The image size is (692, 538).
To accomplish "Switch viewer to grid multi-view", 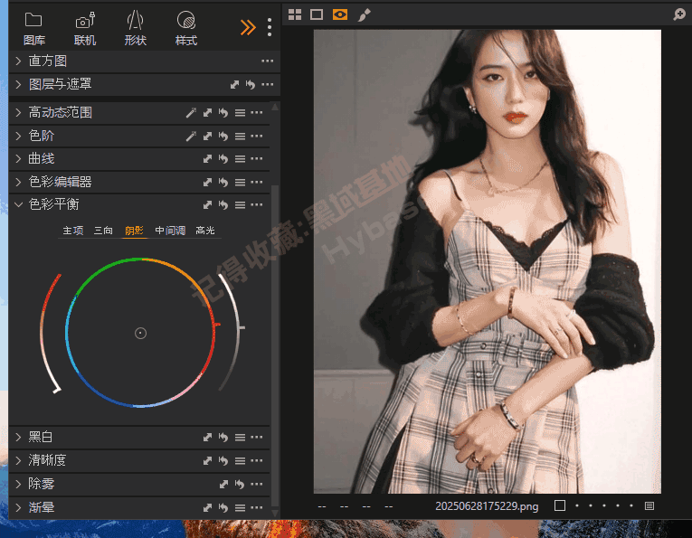I will pyautogui.click(x=295, y=14).
